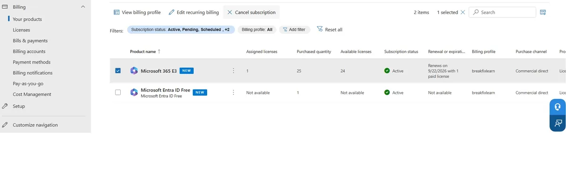Clear selection with X next to 1 selected
Viewport: 566px width, 193px height.
point(463,12)
